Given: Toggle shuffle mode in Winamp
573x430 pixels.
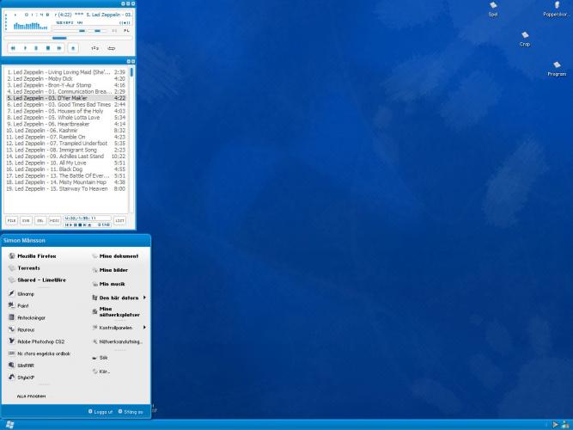Looking at the screenshot, I should point(94,48).
